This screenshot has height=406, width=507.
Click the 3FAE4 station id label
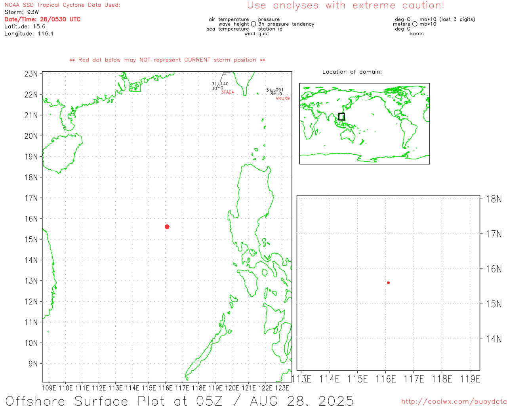coord(227,92)
